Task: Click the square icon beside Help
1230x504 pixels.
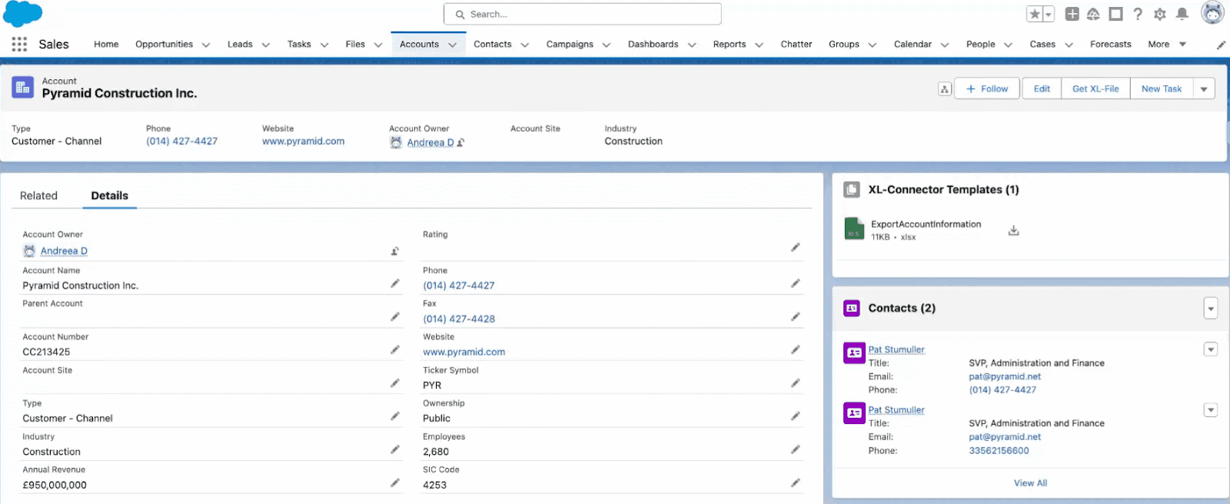Action: tap(1115, 14)
